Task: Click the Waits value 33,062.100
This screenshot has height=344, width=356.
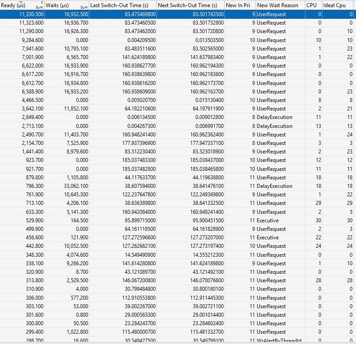Action: tap(76, 186)
